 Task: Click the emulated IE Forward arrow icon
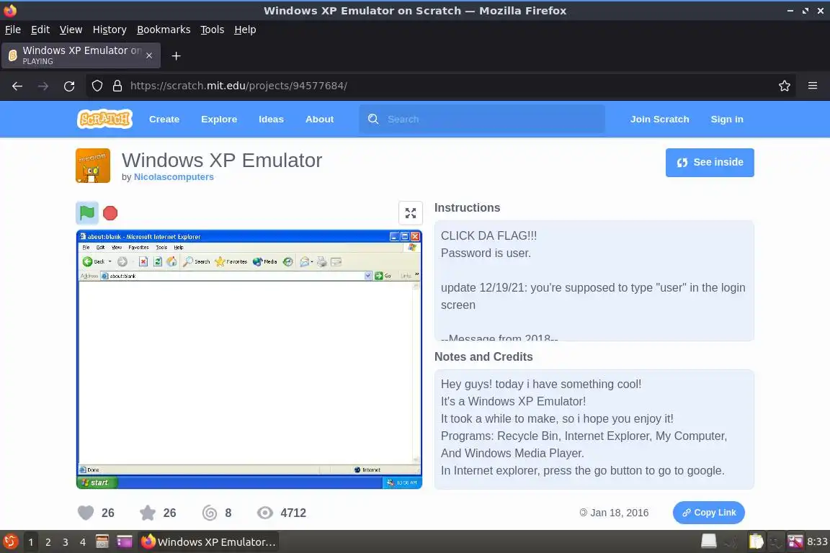point(122,261)
